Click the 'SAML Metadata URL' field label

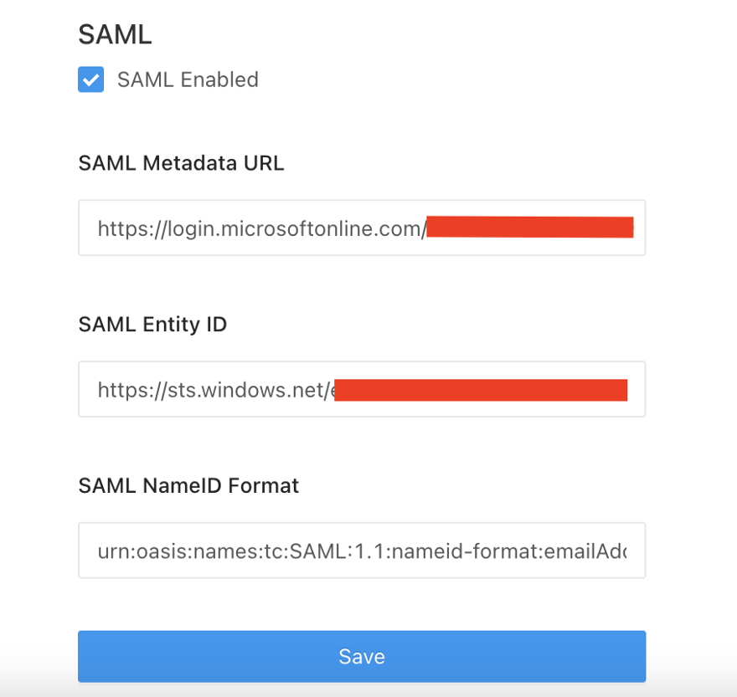(x=181, y=163)
